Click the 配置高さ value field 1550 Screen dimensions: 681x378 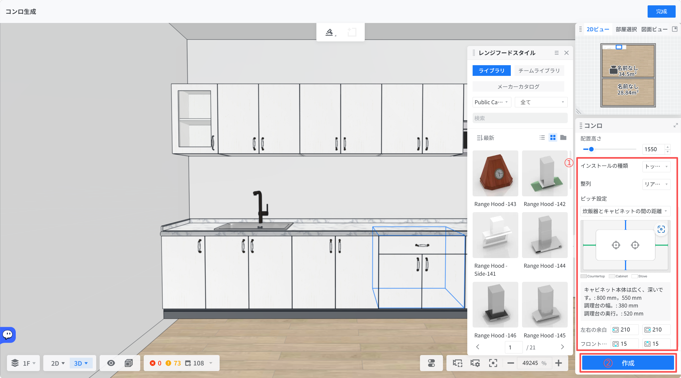[x=653, y=149]
